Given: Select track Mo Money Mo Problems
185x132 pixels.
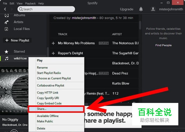Looking at the screenshot, I should (76, 43).
